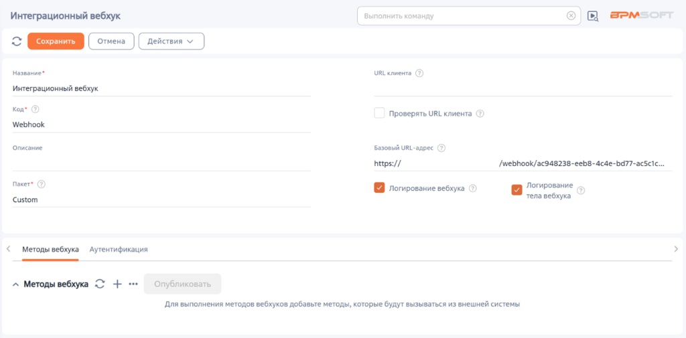Click into the Описание input field
The image size is (686, 338).
(x=161, y=162)
